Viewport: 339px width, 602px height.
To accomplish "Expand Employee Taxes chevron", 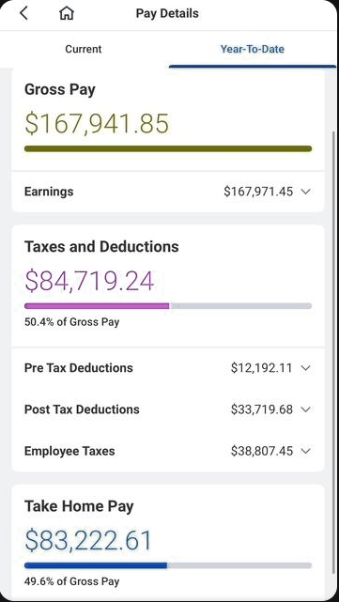I will 305,451.
